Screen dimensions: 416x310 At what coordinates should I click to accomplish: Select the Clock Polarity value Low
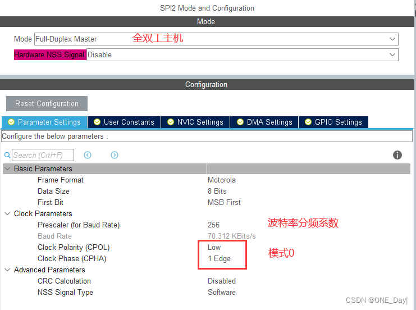click(x=214, y=247)
